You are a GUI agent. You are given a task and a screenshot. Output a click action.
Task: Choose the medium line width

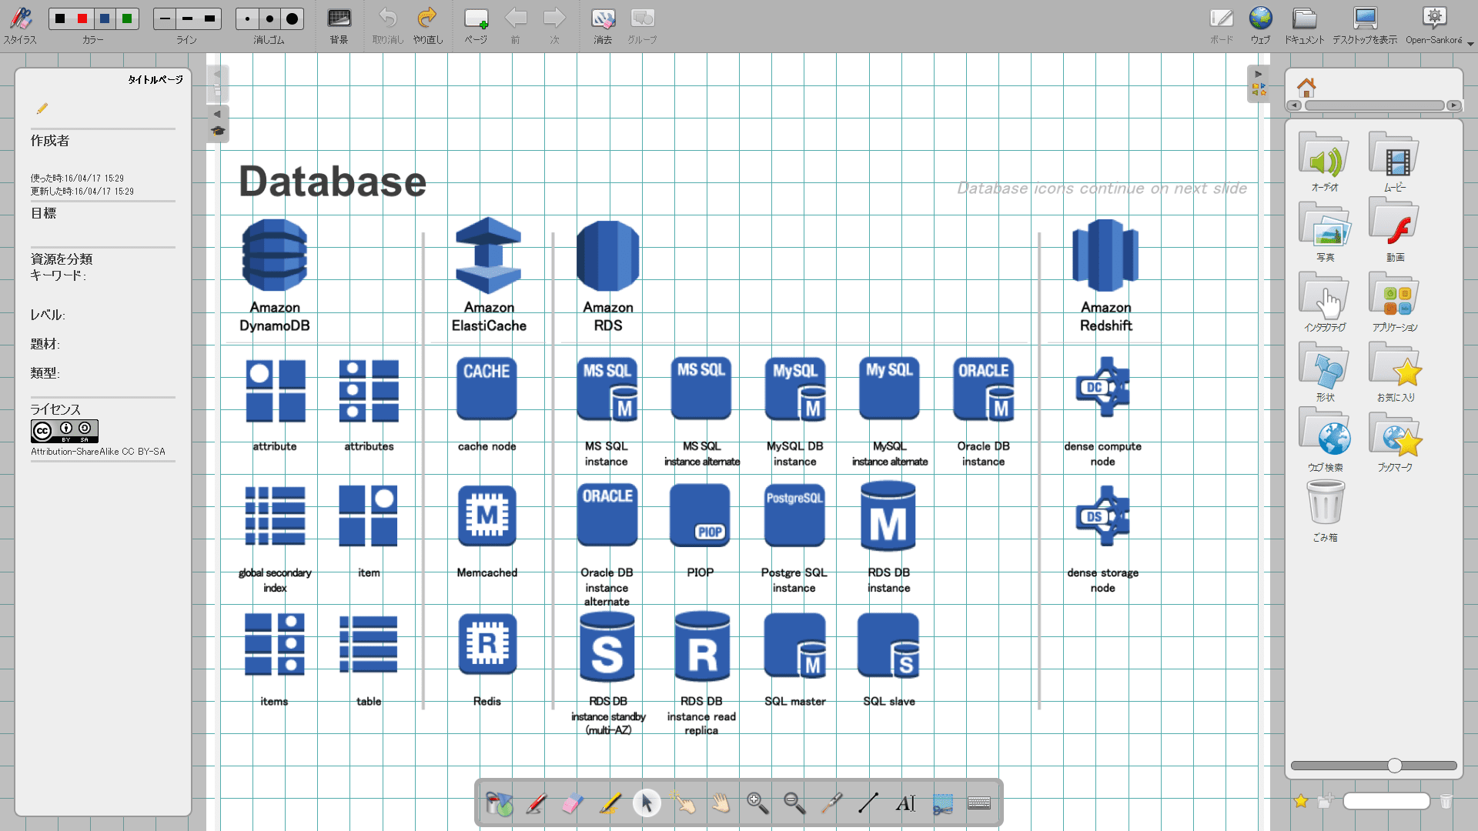(187, 18)
